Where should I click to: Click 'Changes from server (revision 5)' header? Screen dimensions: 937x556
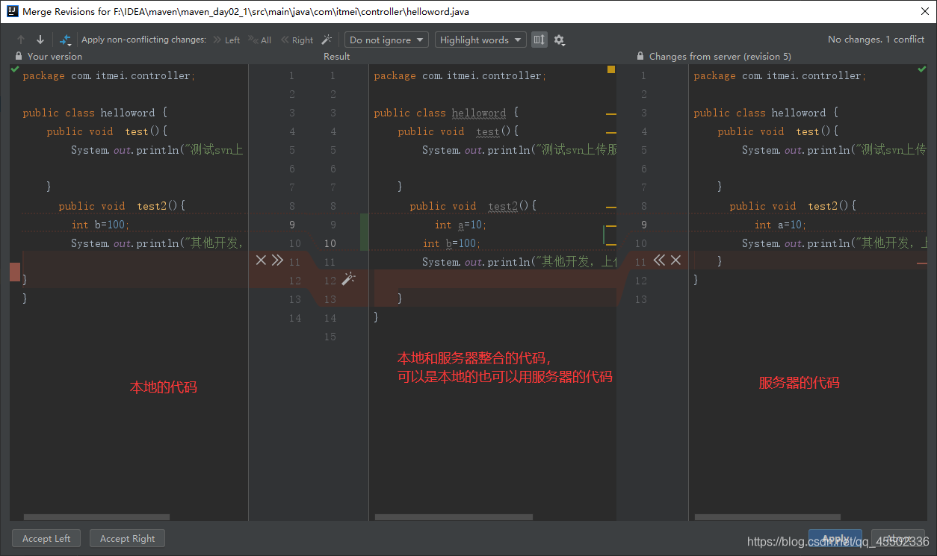tap(720, 56)
